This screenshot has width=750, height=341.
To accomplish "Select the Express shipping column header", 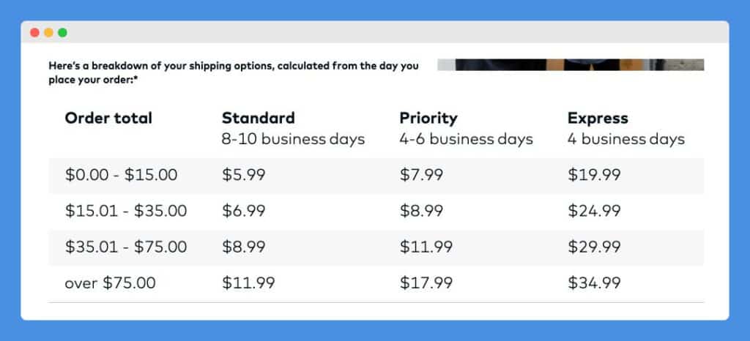I will (x=598, y=118).
